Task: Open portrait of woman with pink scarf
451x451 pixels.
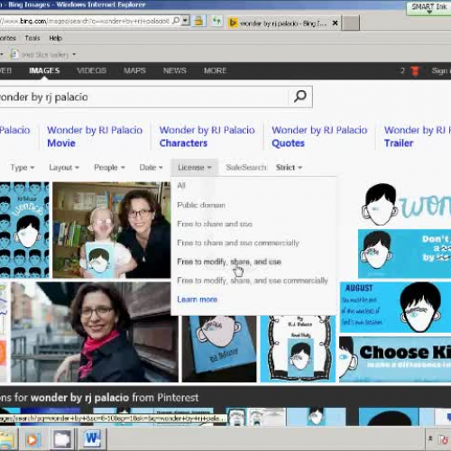Action: tap(95, 332)
